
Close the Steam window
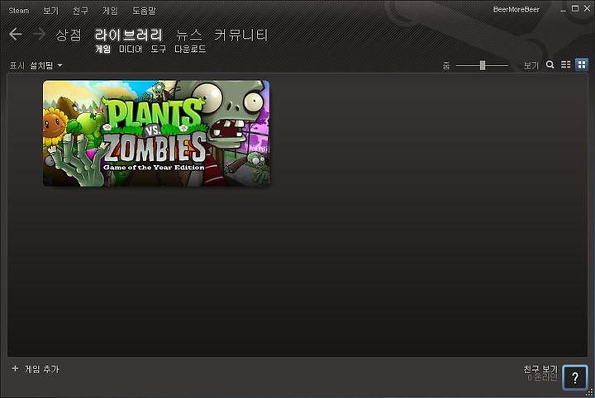tap(587, 9)
